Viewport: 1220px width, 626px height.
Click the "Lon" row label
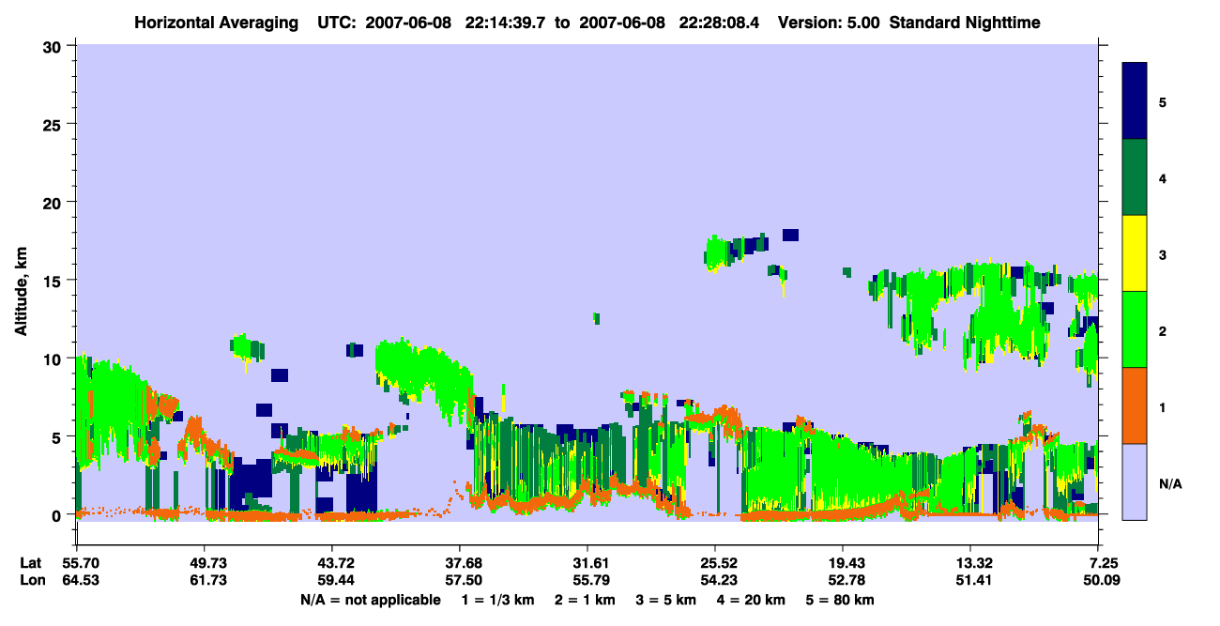tap(32, 581)
